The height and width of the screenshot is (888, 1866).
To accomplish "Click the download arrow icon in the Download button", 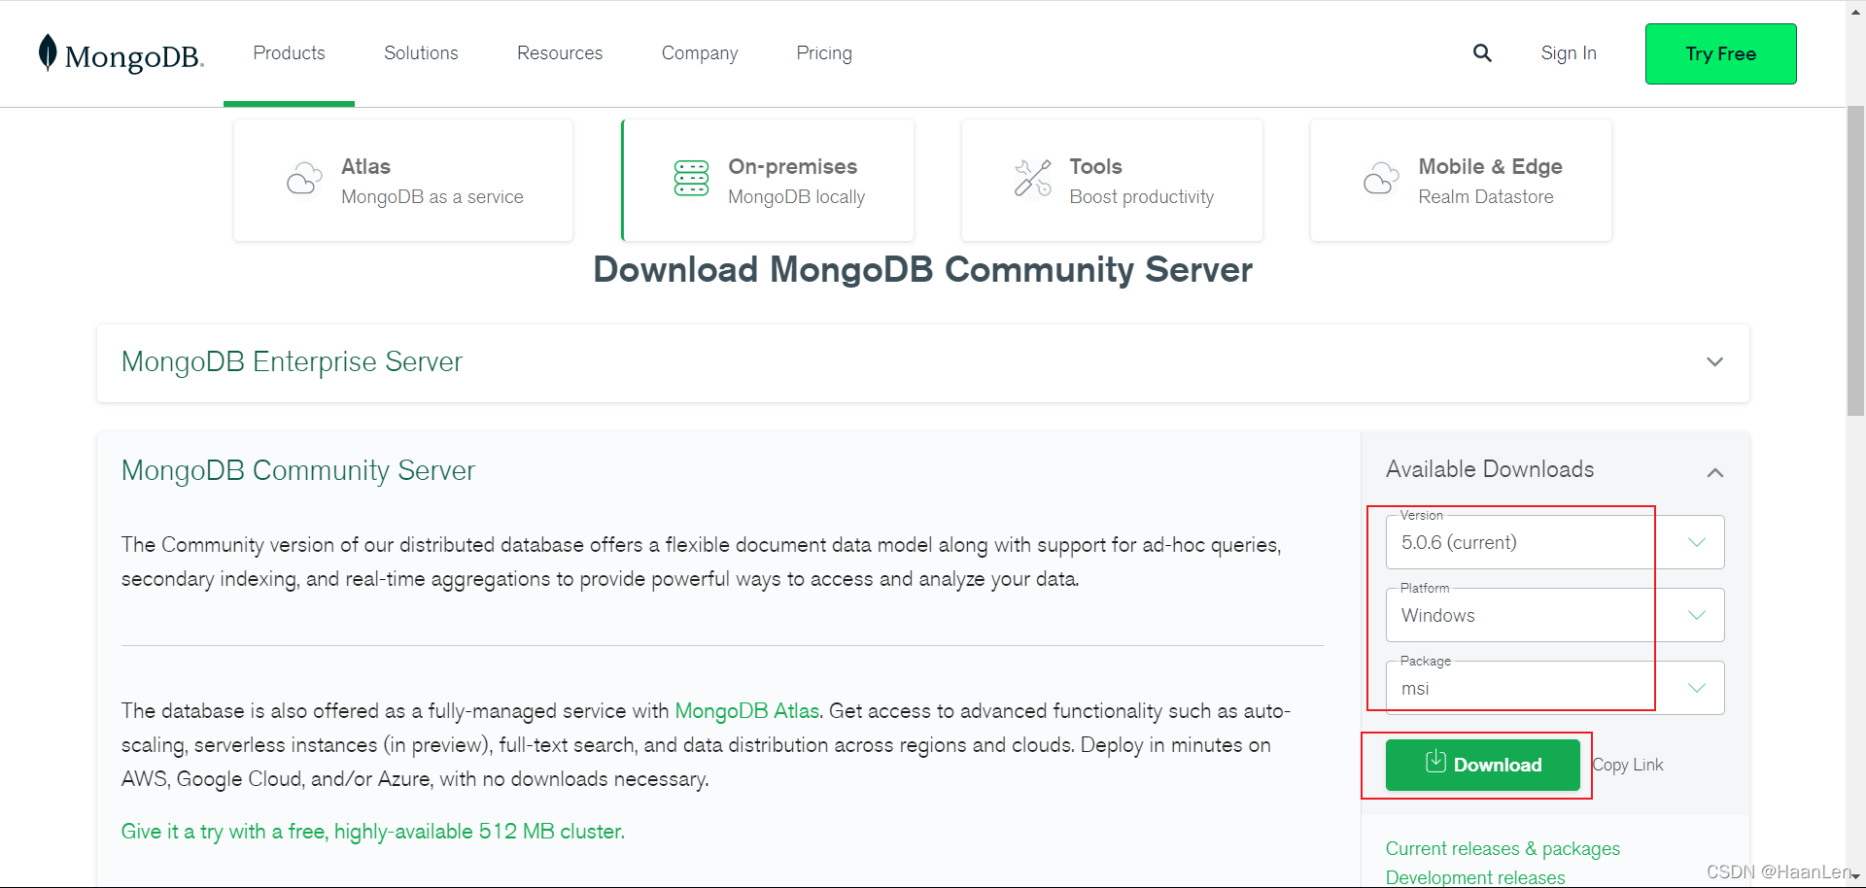I will 1435,762.
